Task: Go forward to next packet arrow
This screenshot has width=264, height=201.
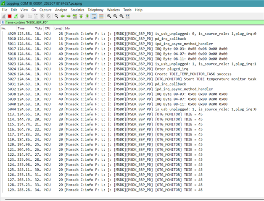Action: tap(69, 16)
